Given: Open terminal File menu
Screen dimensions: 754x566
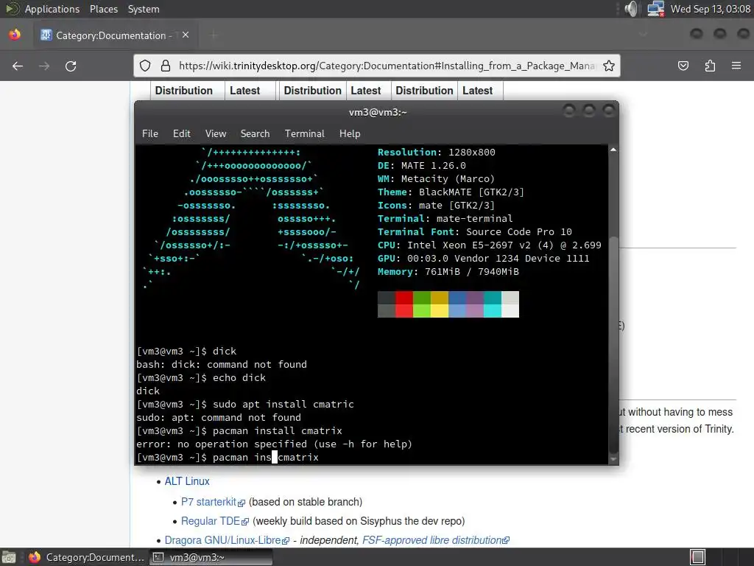Looking at the screenshot, I should [x=150, y=134].
